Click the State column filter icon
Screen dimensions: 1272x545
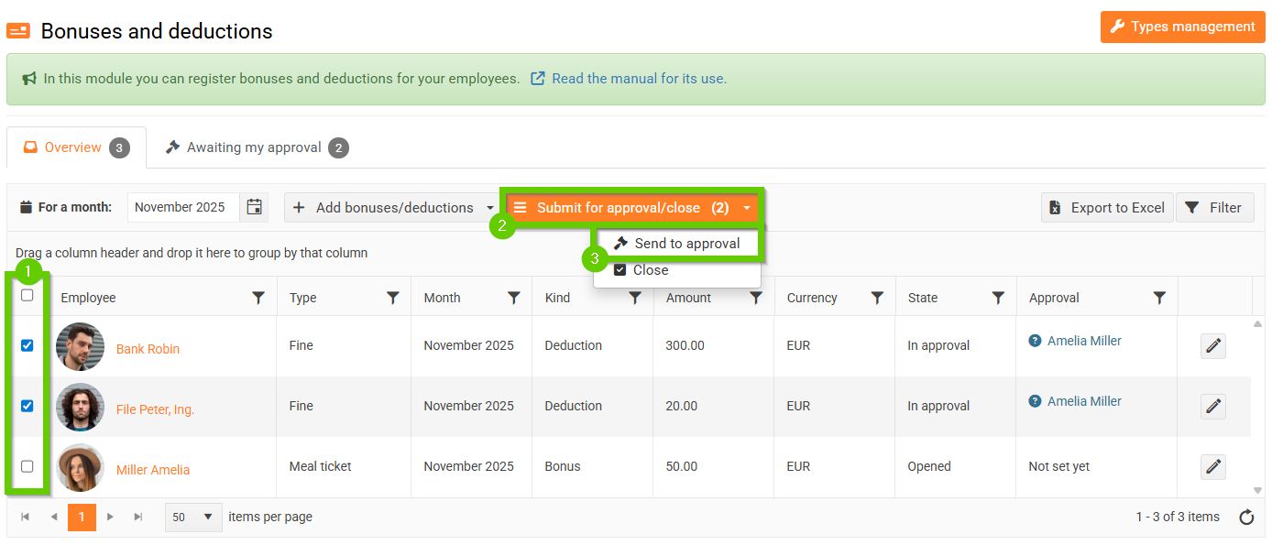[998, 298]
